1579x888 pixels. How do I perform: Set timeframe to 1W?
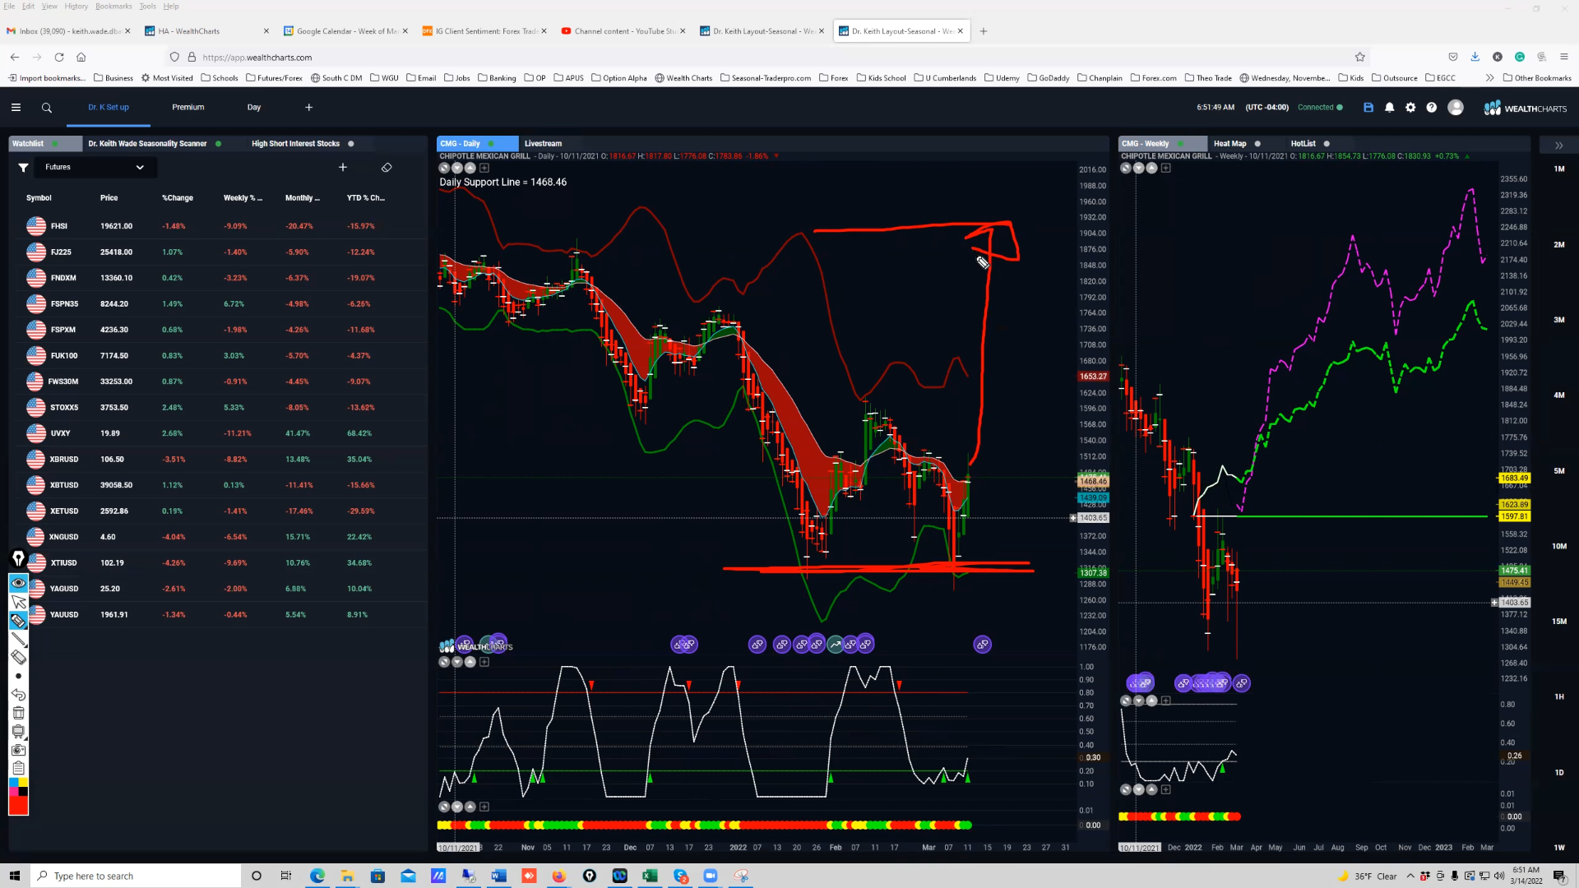1559,848
